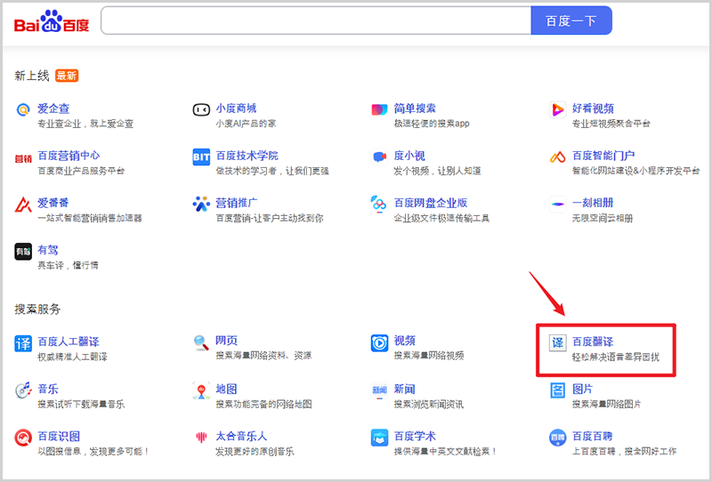Image resolution: width=712 pixels, height=482 pixels.
Task: Click text 专业查企业，就上爱企查
Action: tap(85, 124)
